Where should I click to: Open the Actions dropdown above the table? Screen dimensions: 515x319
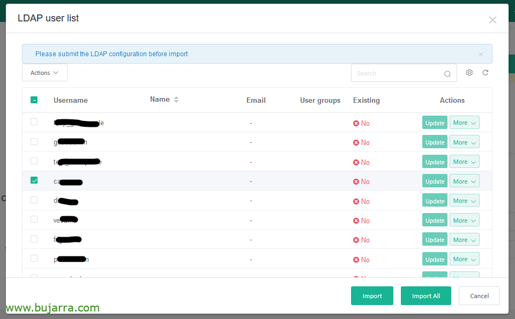point(44,73)
